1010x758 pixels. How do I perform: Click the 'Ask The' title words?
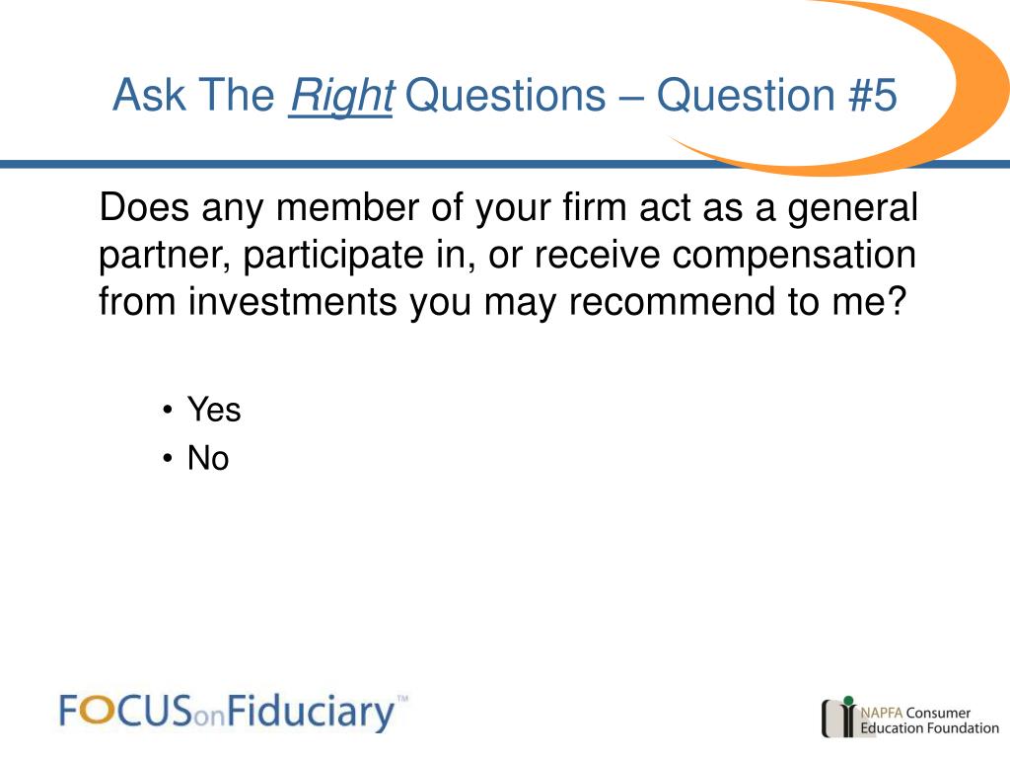coord(194,95)
